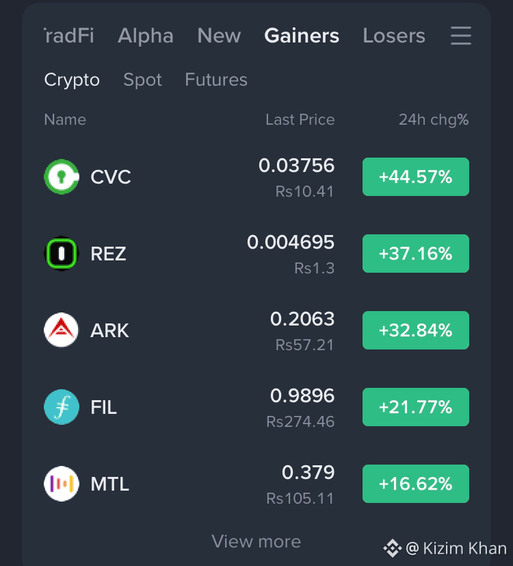Image resolution: width=513 pixels, height=566 pixels.
Task: Click the +44.57% change button
Action: 416,177
